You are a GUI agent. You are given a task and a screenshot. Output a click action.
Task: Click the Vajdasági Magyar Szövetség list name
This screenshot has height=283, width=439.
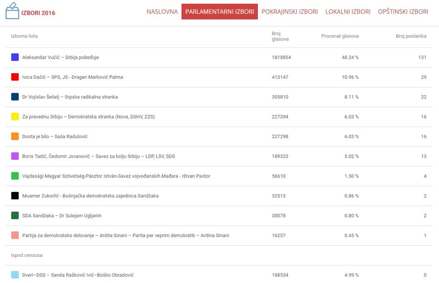click(x=116, y=176)
